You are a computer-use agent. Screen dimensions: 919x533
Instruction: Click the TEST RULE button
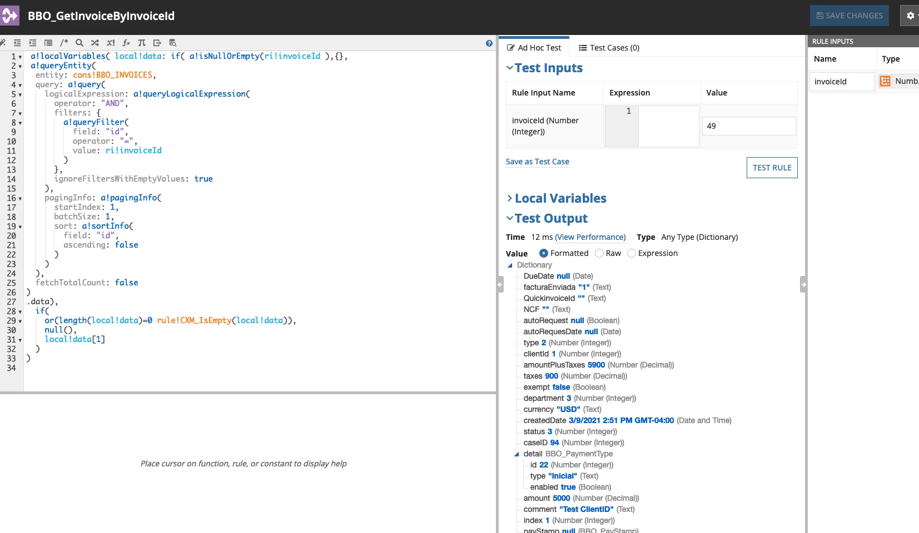(x=772, y=168)
